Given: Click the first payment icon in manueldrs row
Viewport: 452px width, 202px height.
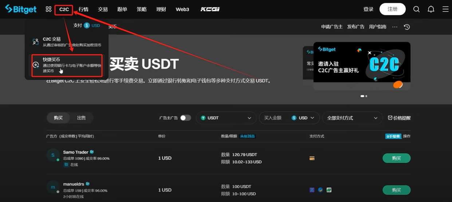Looking at the screenshot, I should click(x=312, y=190).
